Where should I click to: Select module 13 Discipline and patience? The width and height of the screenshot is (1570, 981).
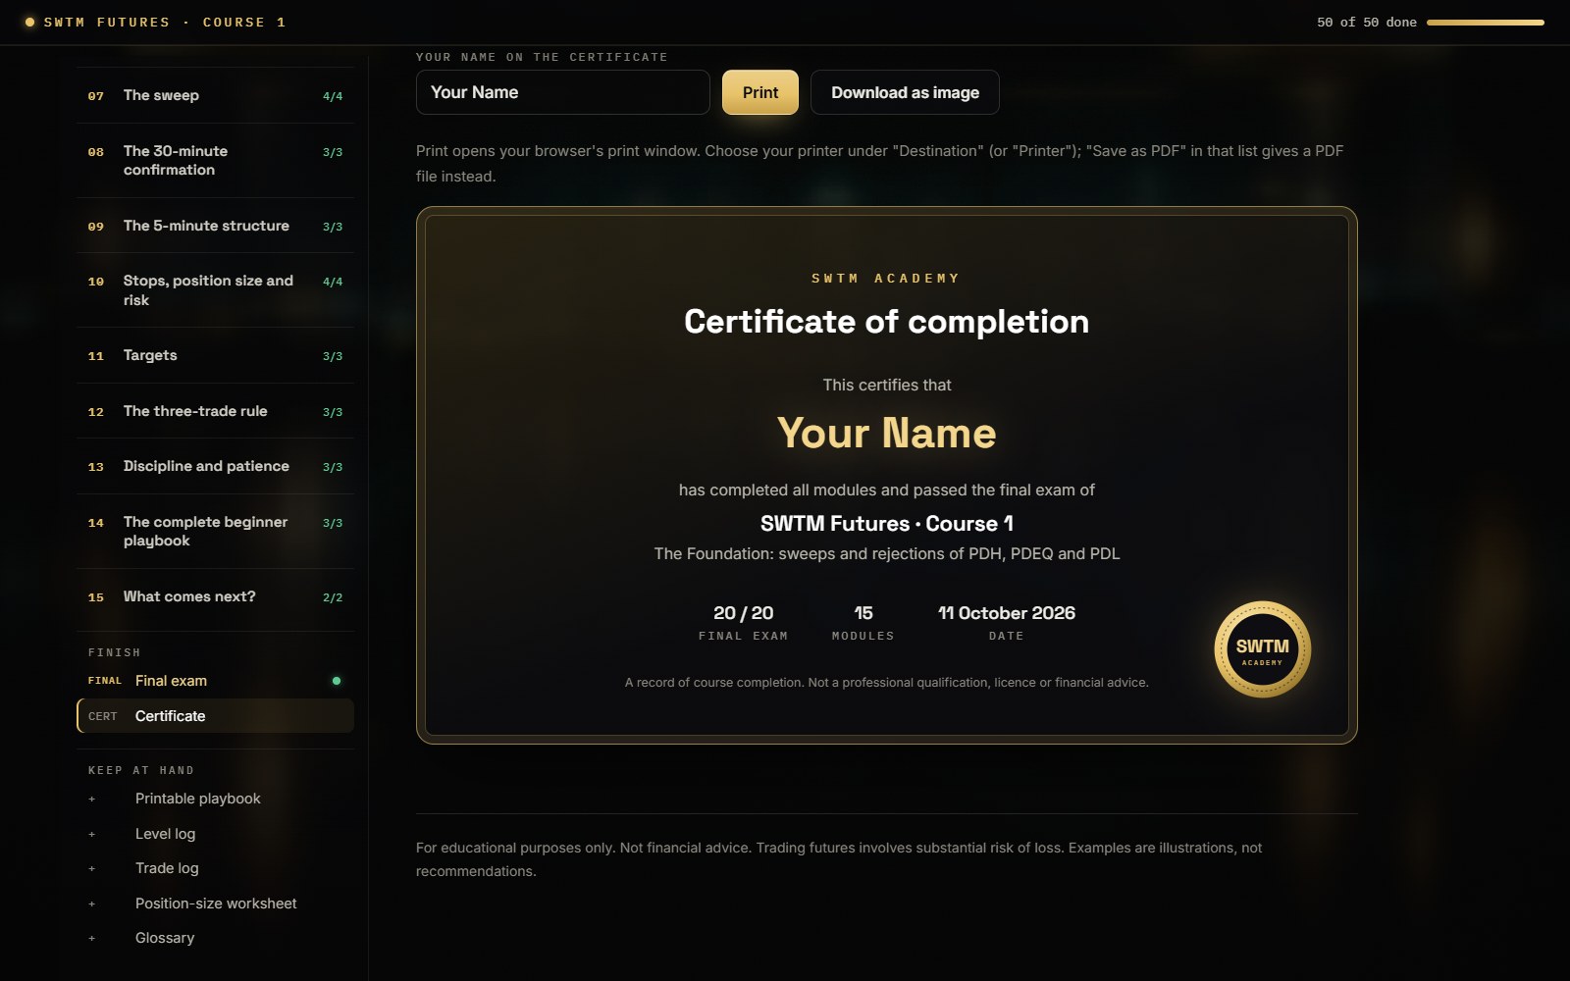[215, 466]
